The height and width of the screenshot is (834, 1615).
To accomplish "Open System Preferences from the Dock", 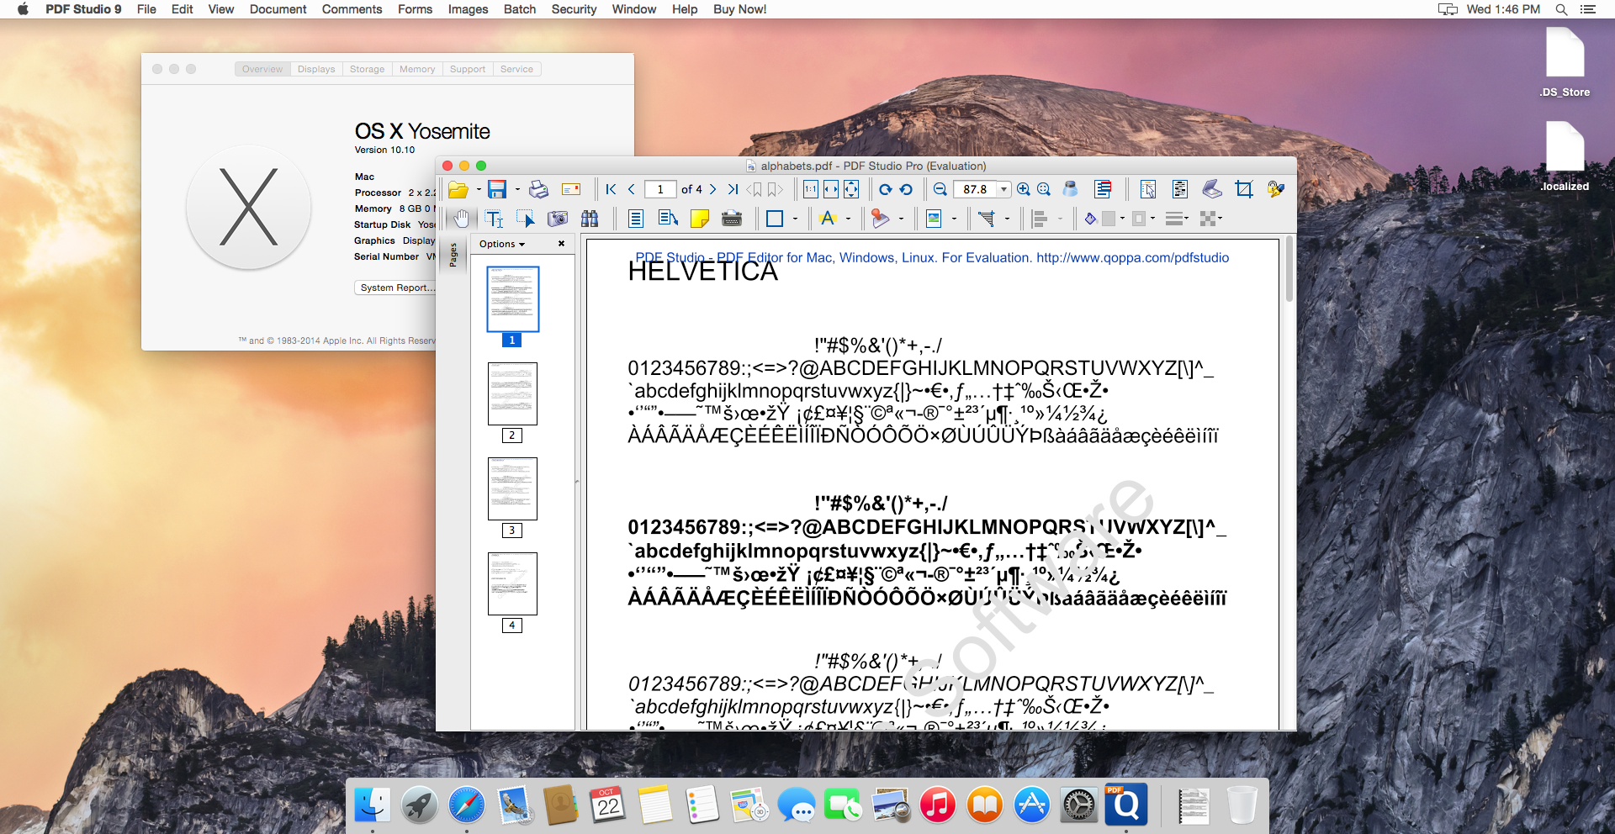I will 1079,805.
